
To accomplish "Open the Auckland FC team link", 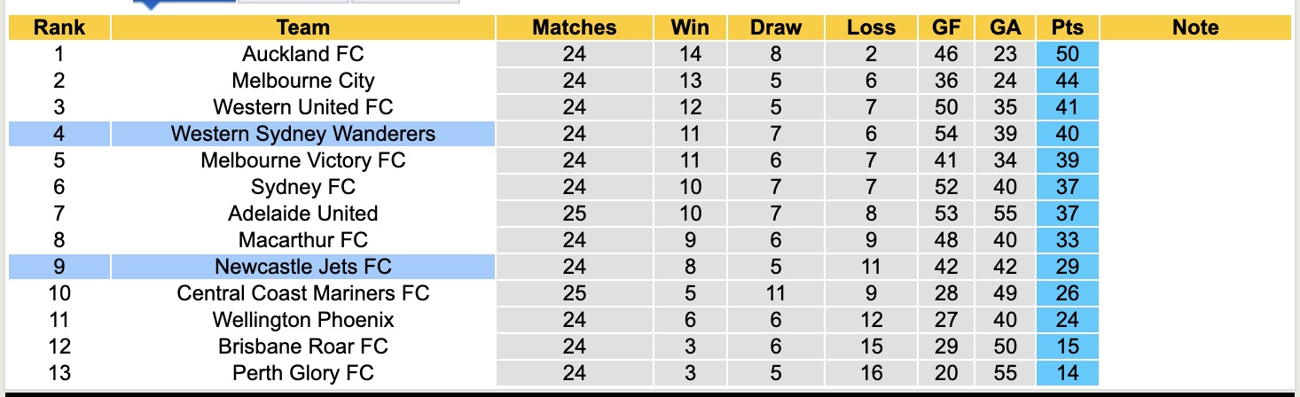I will pyautogui.click(x=302, y=54).
